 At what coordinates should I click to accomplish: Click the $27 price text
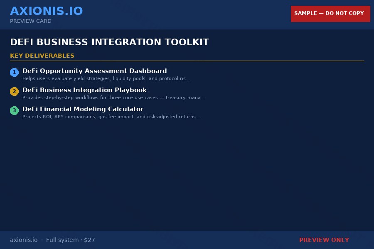(89, 240)
